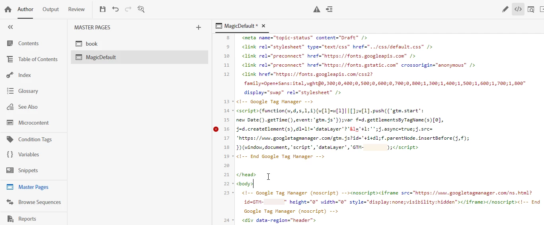Click the MASTER PAGES panel heading
The height and width of the screenshot is (225, 544).
(x=92, y=27)
